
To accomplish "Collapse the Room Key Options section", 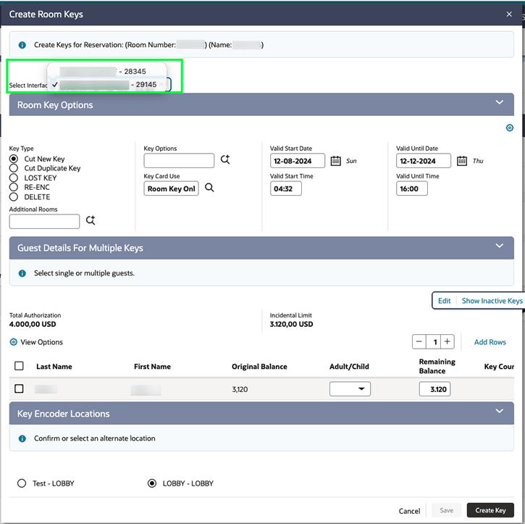I will point(499,102).
